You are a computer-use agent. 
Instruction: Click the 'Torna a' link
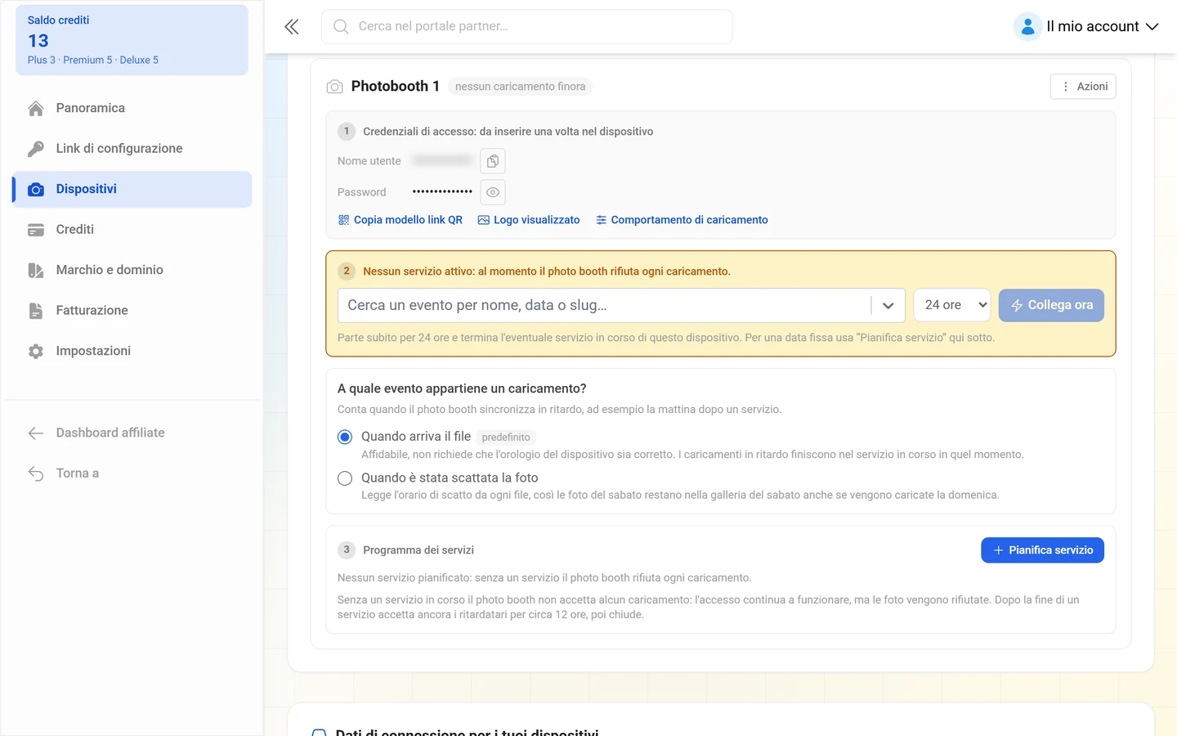click(x=132, y=473)
